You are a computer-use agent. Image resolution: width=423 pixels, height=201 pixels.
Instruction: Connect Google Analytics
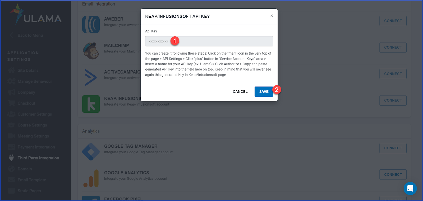tap(393, 175)
